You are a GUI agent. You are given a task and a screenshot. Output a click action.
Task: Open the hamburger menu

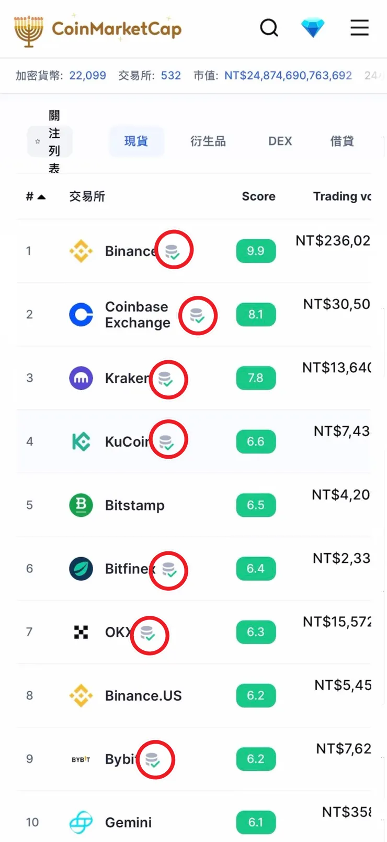click(359, 27)
